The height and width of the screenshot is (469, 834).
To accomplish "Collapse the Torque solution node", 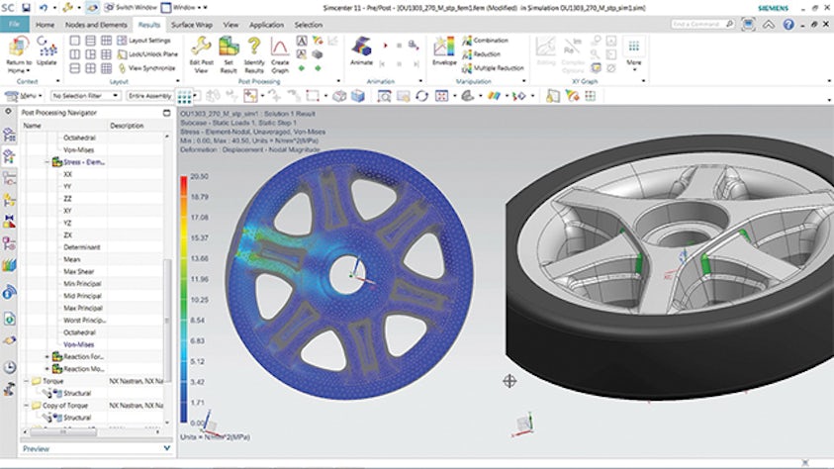I will (27, 381).
